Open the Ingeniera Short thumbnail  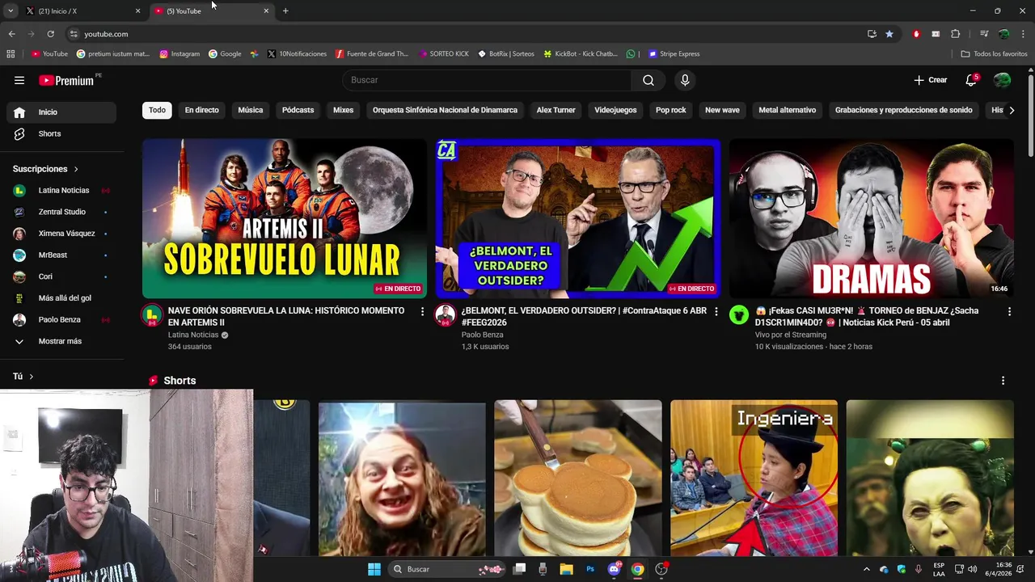[754, 478]
